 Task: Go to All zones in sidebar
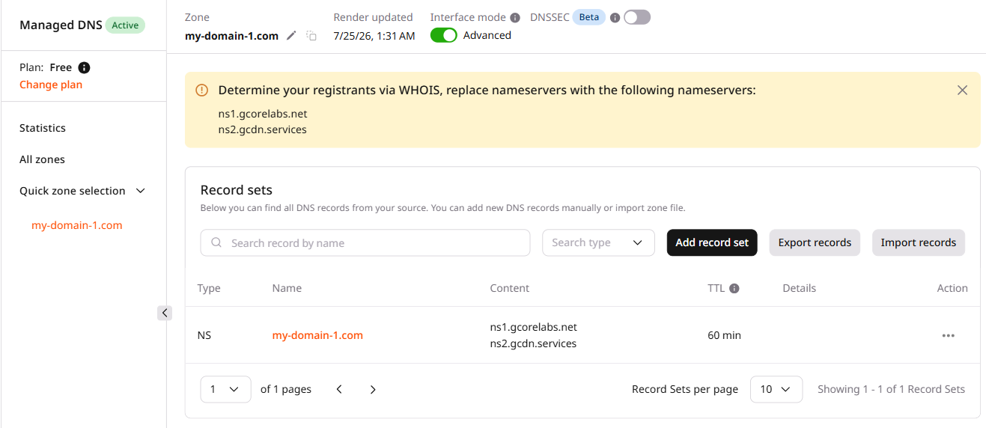pyautogui.click(x=42, y=159)
